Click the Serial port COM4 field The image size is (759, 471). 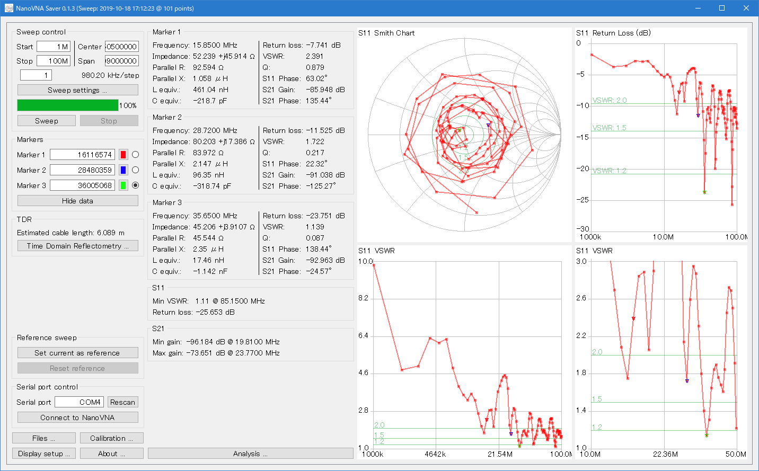pyautogui.click(x=79, y=402)
